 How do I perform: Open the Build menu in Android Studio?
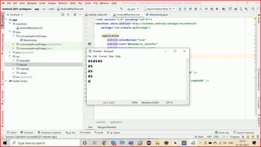point(73,3)
